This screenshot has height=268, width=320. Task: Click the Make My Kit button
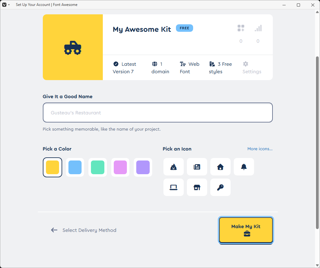click(x=246, y=230)
